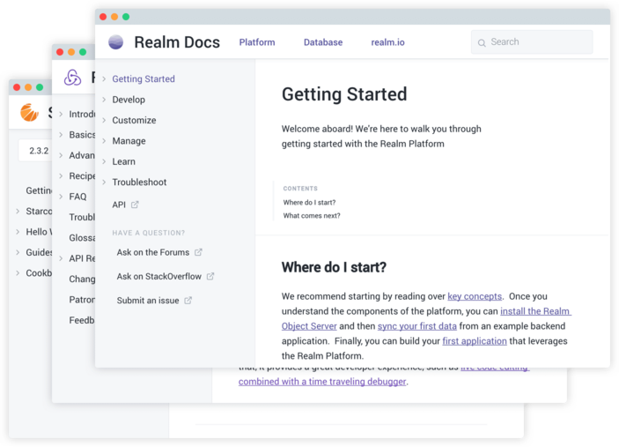
Task: Select Manage in the sidebar
Action: pyautogui.click(x=129, y=141)
